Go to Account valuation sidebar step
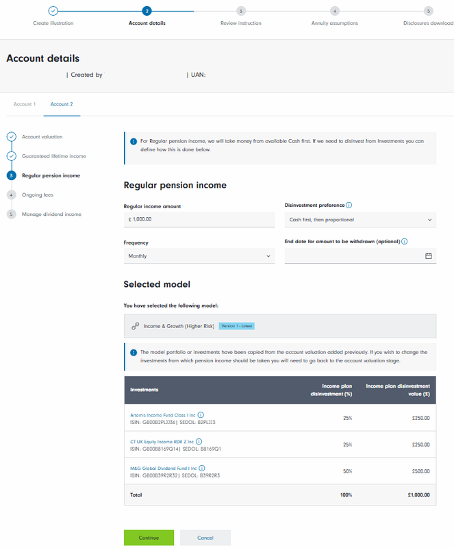Image resolution: width=454 pixels, height=548 pixels. [42, 137]
